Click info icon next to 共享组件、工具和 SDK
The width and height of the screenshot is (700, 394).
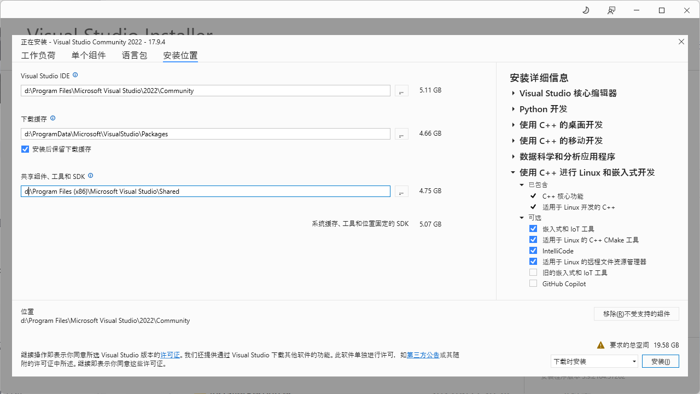click(91, 176)
